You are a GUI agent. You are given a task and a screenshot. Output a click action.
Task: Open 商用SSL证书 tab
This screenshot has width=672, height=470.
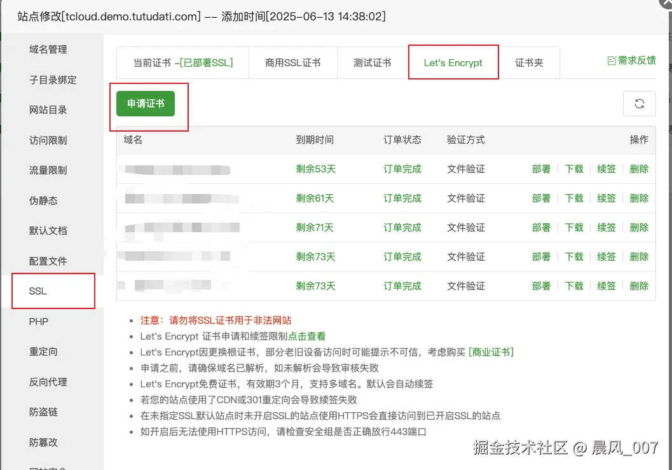tap(292, 62)
